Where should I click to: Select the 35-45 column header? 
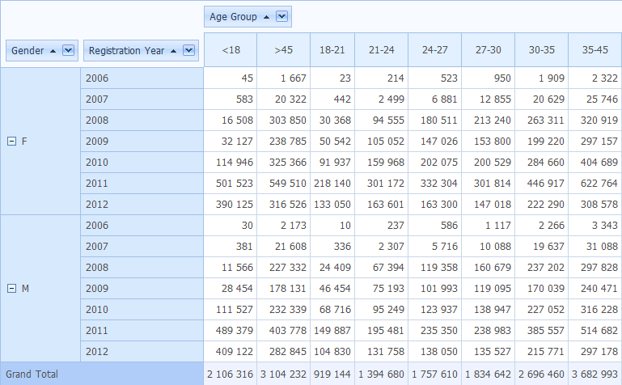click(x=595, y=50)
